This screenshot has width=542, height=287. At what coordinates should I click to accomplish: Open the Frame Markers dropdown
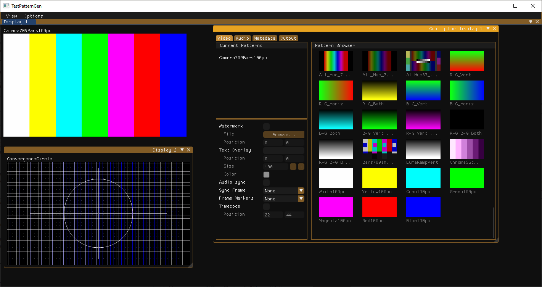click(x=284, y=198)
